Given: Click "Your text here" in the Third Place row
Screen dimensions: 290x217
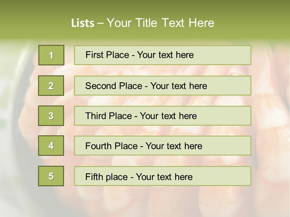Looking at the screenshot, I should tap(168, 116).
